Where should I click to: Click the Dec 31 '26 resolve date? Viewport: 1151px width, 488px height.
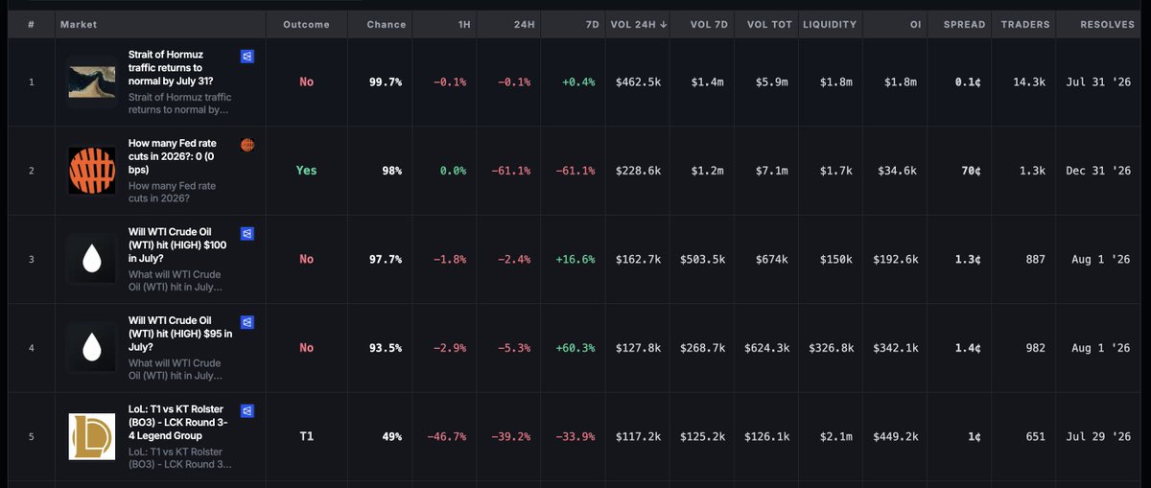click(1098, 171)
